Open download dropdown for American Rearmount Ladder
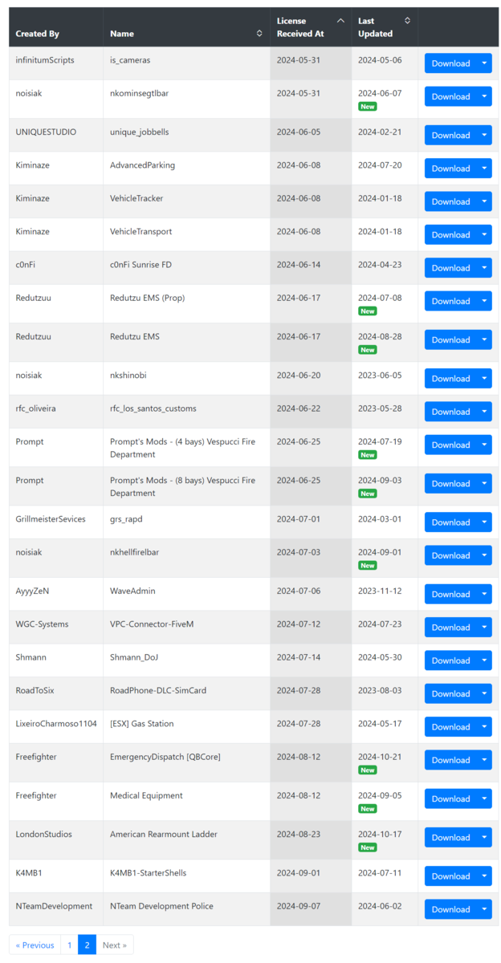This screenshot has height=963, width=501. [484, 837]
